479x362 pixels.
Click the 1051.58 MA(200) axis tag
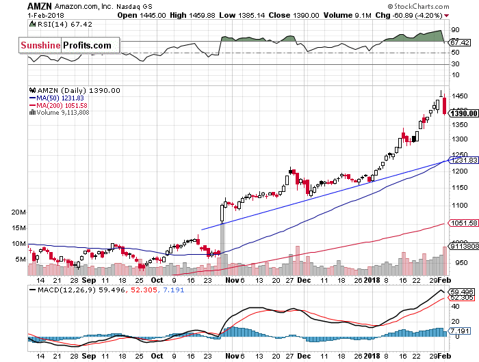[x=463, y=223]
